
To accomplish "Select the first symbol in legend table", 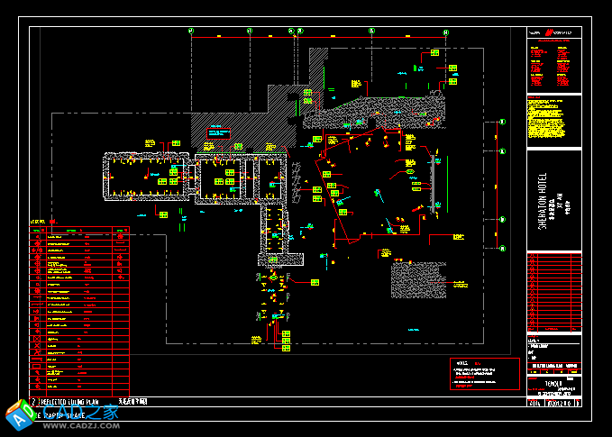I will 35,238.
